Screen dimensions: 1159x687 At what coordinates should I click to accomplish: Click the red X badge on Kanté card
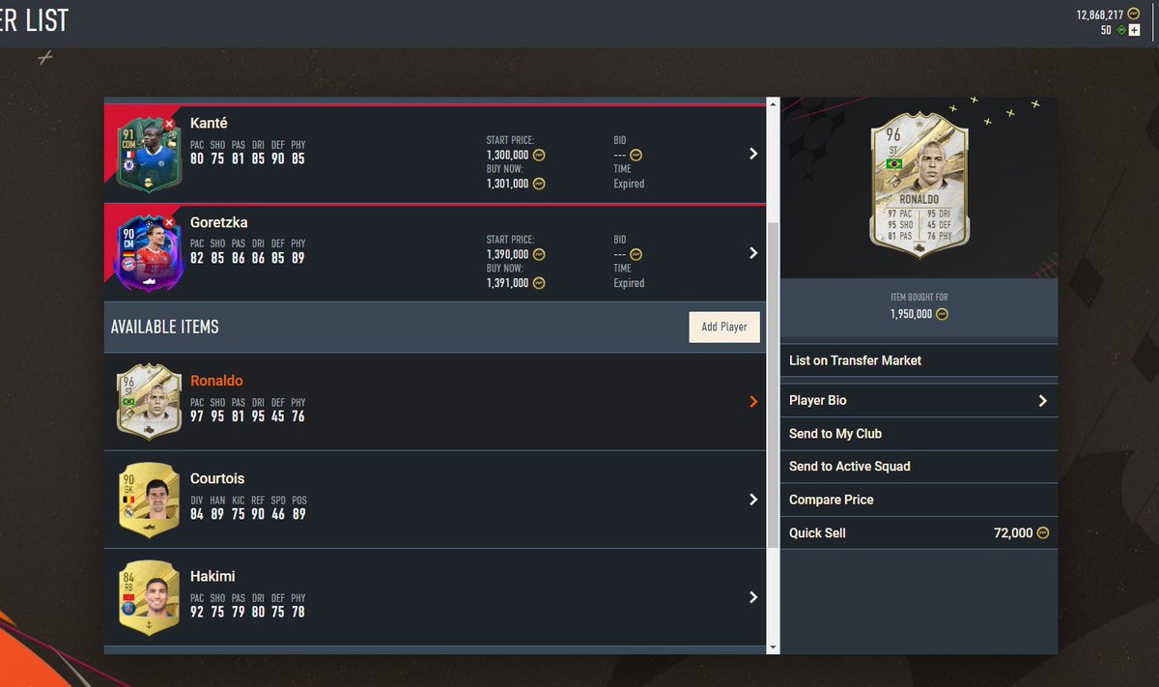click(x=169, y=125)
